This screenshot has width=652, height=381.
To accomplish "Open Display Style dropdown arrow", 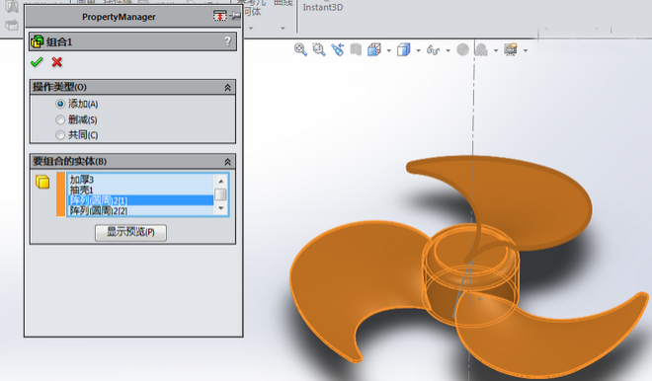I will 418,50.
